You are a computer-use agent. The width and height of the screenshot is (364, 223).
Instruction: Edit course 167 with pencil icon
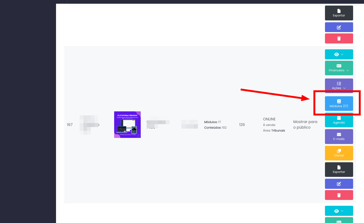pos(339,184)
